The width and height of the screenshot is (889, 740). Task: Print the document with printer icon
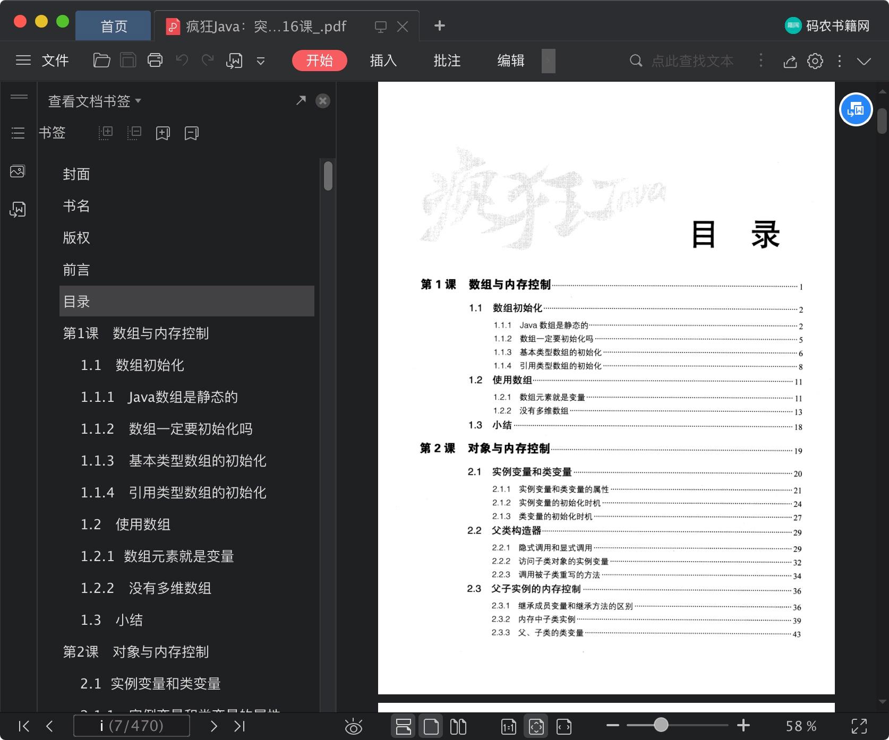[x=155, y=61]
